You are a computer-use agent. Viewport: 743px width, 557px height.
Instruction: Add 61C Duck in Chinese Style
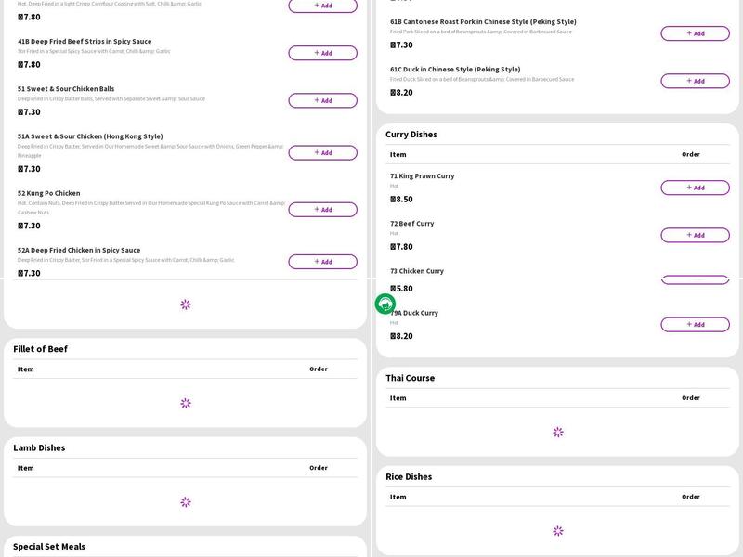[x=695, y=81]
